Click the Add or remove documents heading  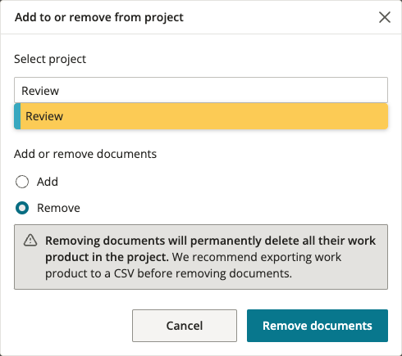(85, 154)
